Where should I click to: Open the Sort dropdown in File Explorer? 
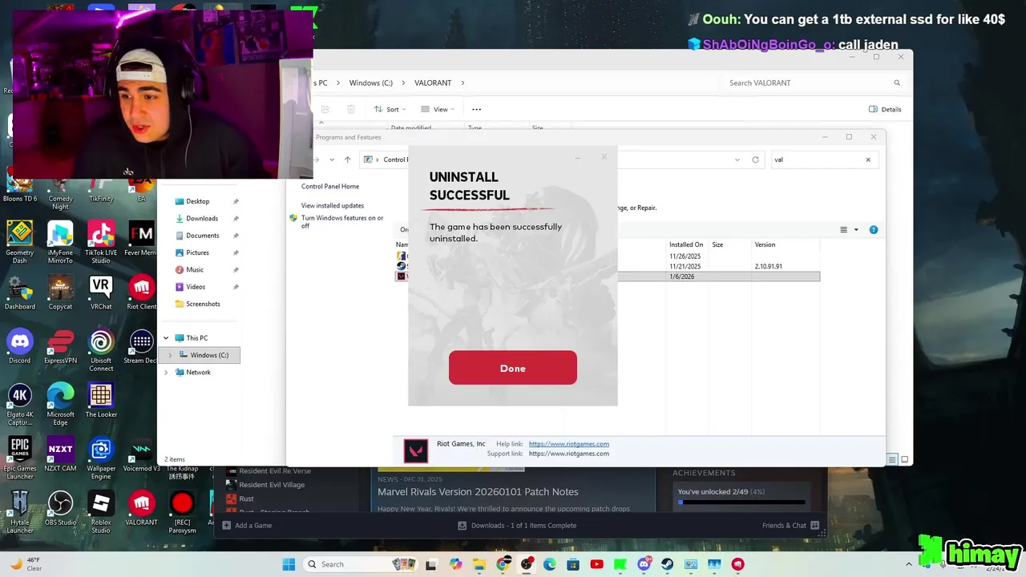[x=390, y=109]
